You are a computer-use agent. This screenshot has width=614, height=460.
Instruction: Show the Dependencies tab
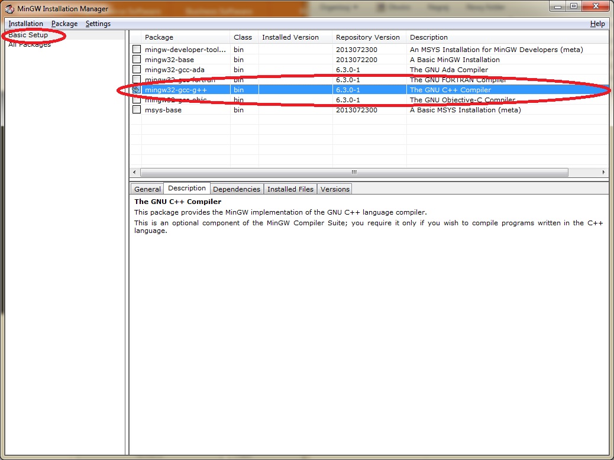click(237, 189)
